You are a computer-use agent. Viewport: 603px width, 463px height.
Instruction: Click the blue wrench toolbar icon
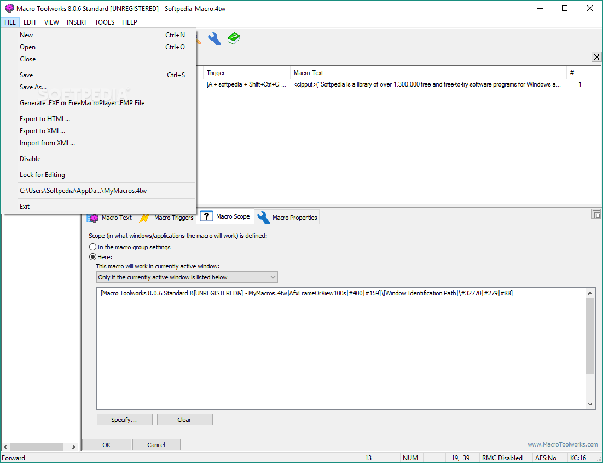pyautogui.click(x=214, y=38)
